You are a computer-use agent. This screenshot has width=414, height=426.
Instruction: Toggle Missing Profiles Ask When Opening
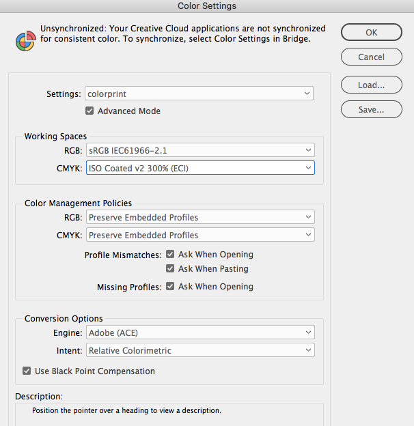tap(170, 287)
